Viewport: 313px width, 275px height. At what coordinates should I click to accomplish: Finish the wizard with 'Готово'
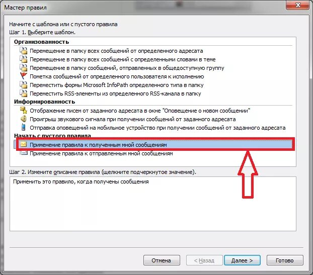[285, 260]
